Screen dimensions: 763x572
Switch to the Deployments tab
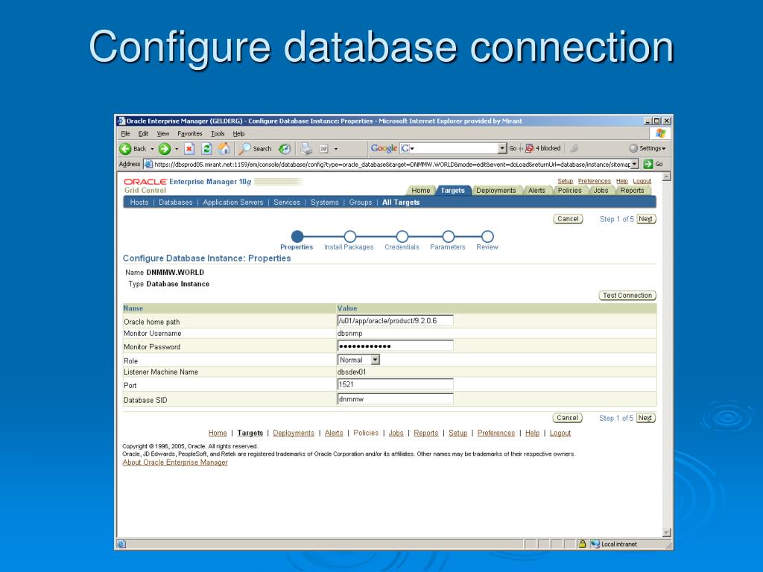496,191
